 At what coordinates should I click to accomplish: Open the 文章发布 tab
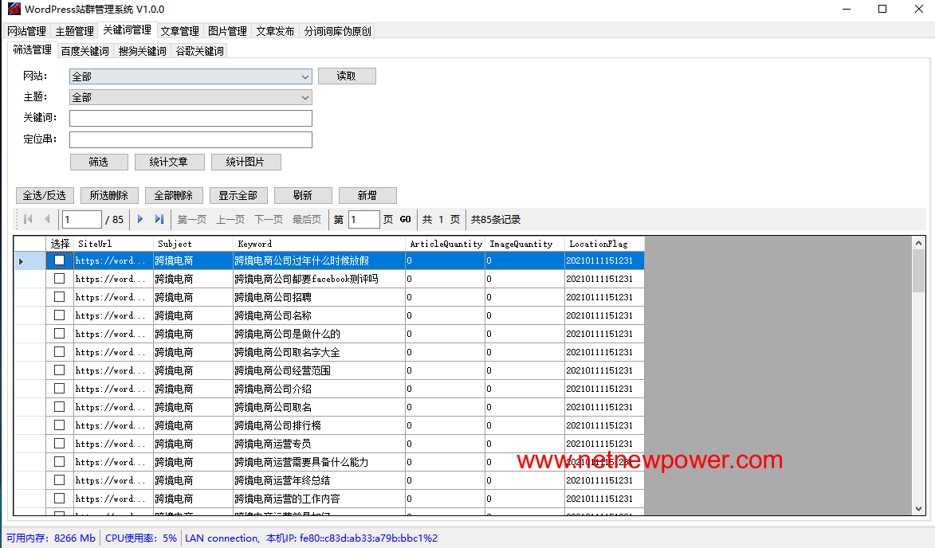click(275, 31)
